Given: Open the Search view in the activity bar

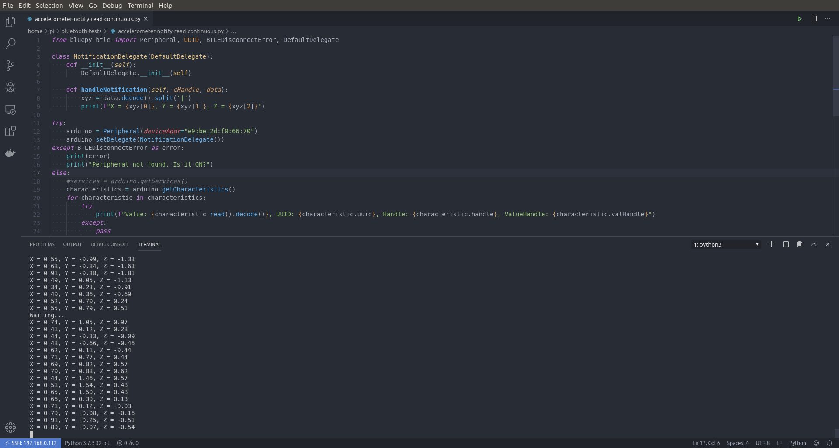Looking at the screenshot, I should (x=10, y=43).
